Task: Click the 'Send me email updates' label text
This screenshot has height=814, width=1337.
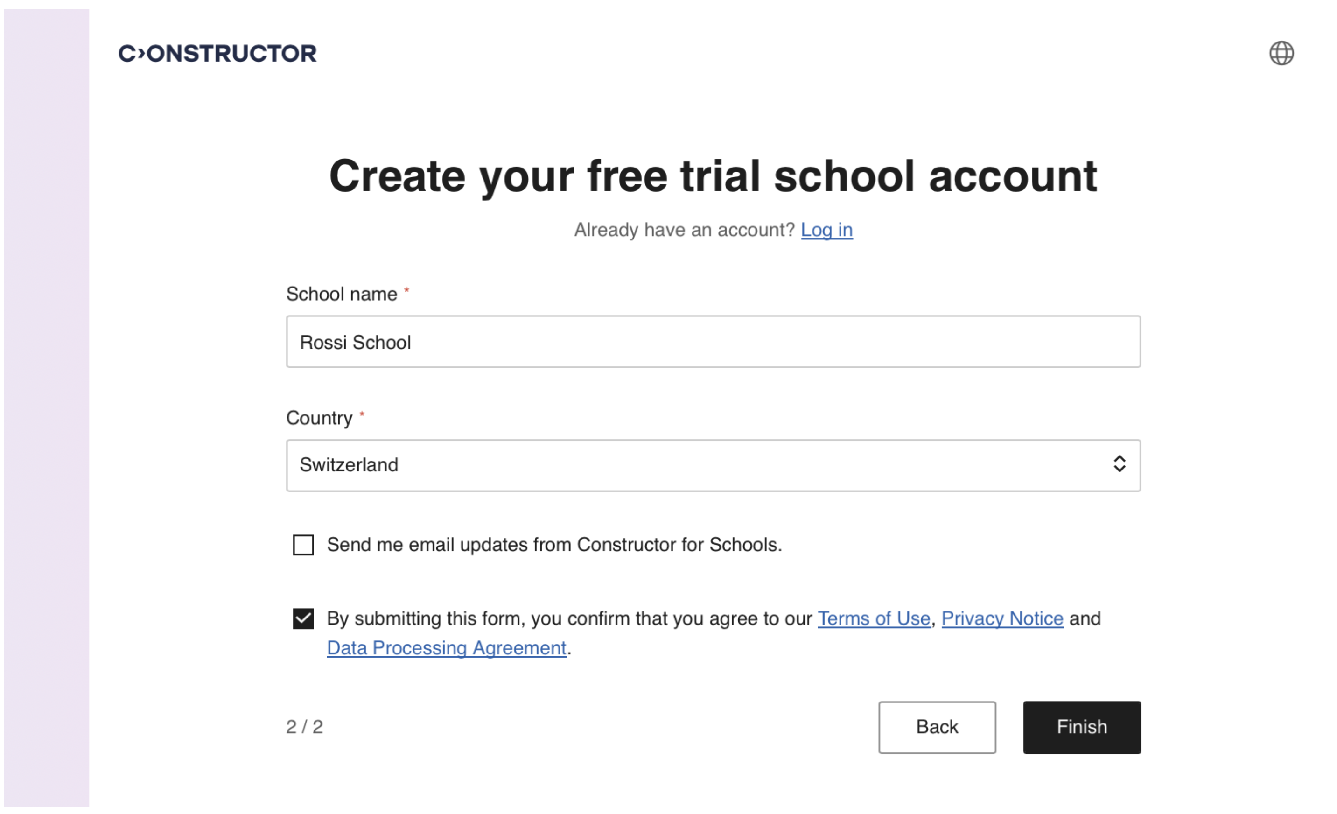Action: [x=554, y=545]
